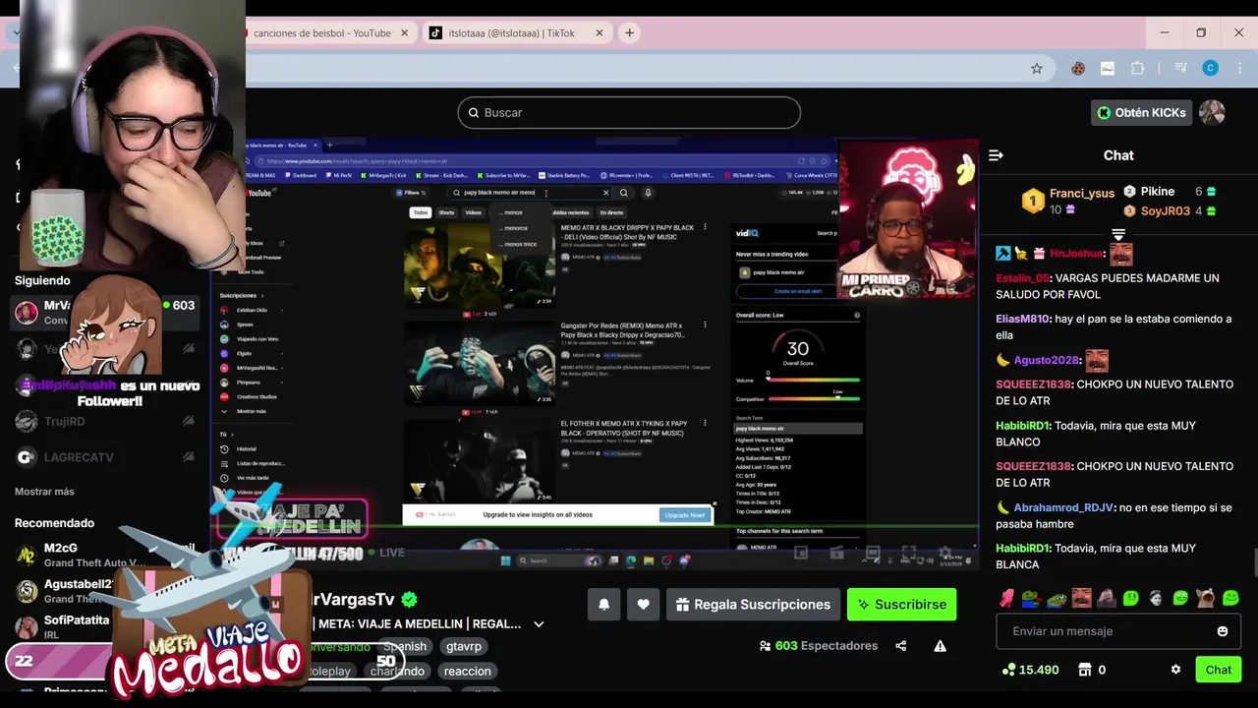The image size is (1258, 708).
Task: Open the Chrome extensions puzzle menu
Action: click(x=1137, y=68)
